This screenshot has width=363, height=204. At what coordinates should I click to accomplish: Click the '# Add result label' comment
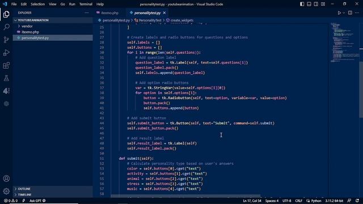[x=145, y=138]
